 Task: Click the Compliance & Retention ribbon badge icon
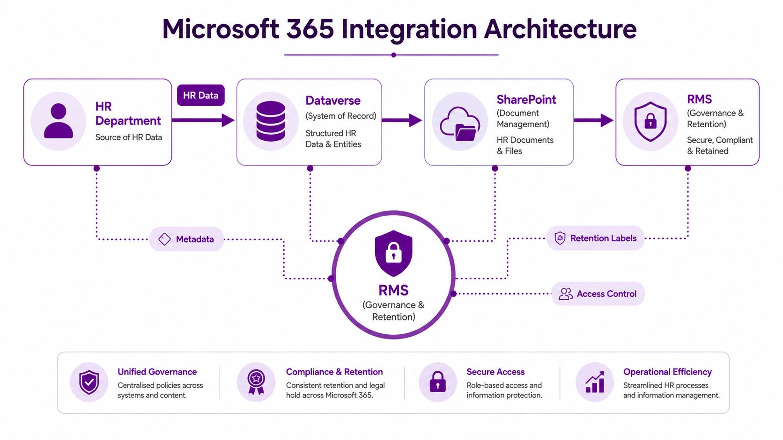coord(256,382)
